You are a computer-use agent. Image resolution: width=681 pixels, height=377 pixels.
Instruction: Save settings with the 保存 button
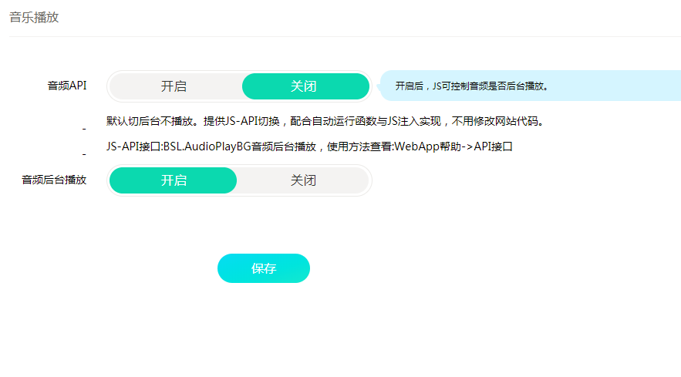coord(264,268)
